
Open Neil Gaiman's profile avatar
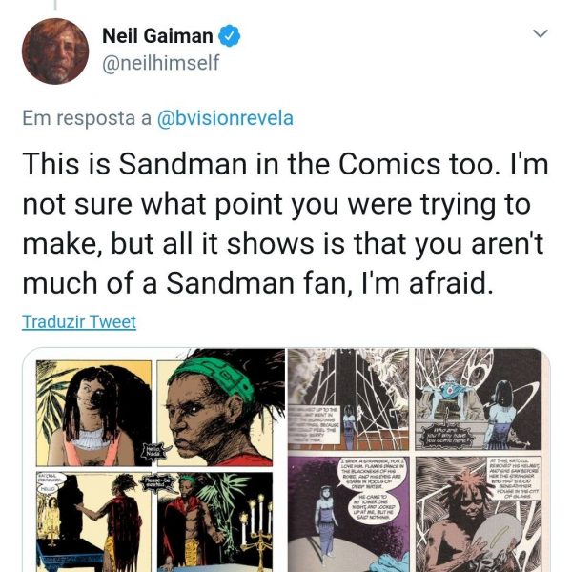click(55, 51)
